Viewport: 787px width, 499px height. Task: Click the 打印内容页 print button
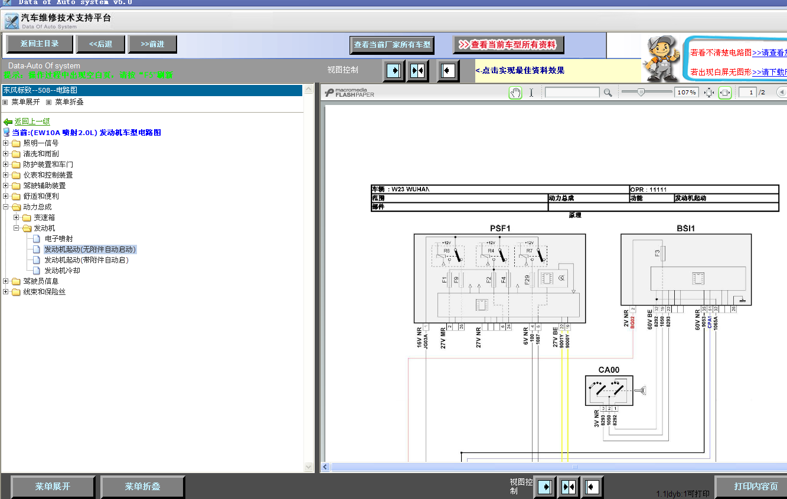point(751,487)
